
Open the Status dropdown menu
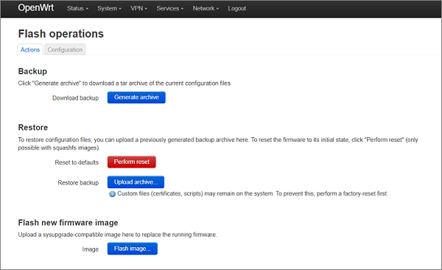77,8
